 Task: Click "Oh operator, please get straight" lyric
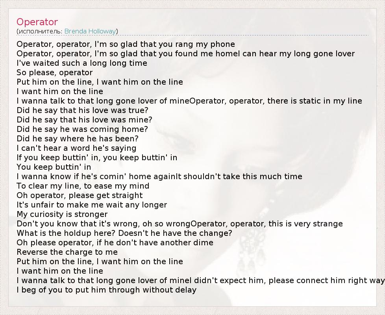click(x=80, y=195)
